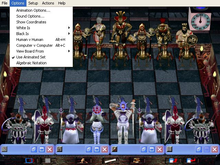The image size is (220, 165).
Task: Toggle Algebraic Notation option
Action: pyautogui.click(x=31, y=63)
